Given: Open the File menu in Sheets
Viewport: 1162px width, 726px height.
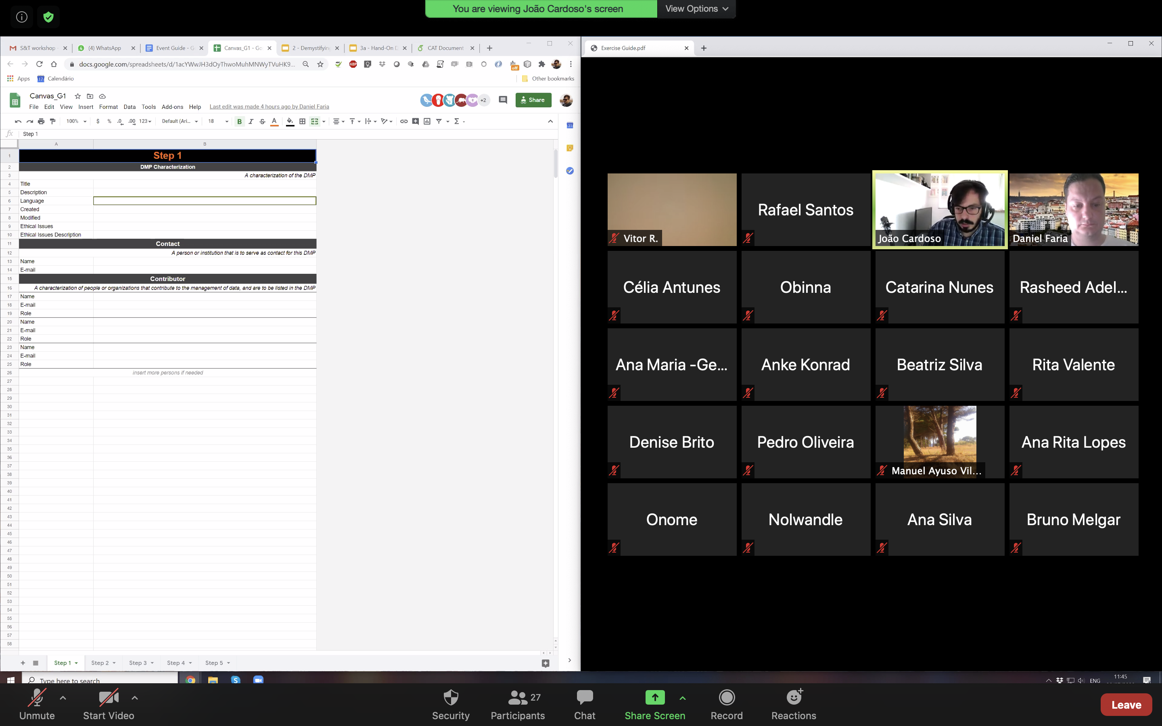Looking at the screenshot, I should coord(33,107).
